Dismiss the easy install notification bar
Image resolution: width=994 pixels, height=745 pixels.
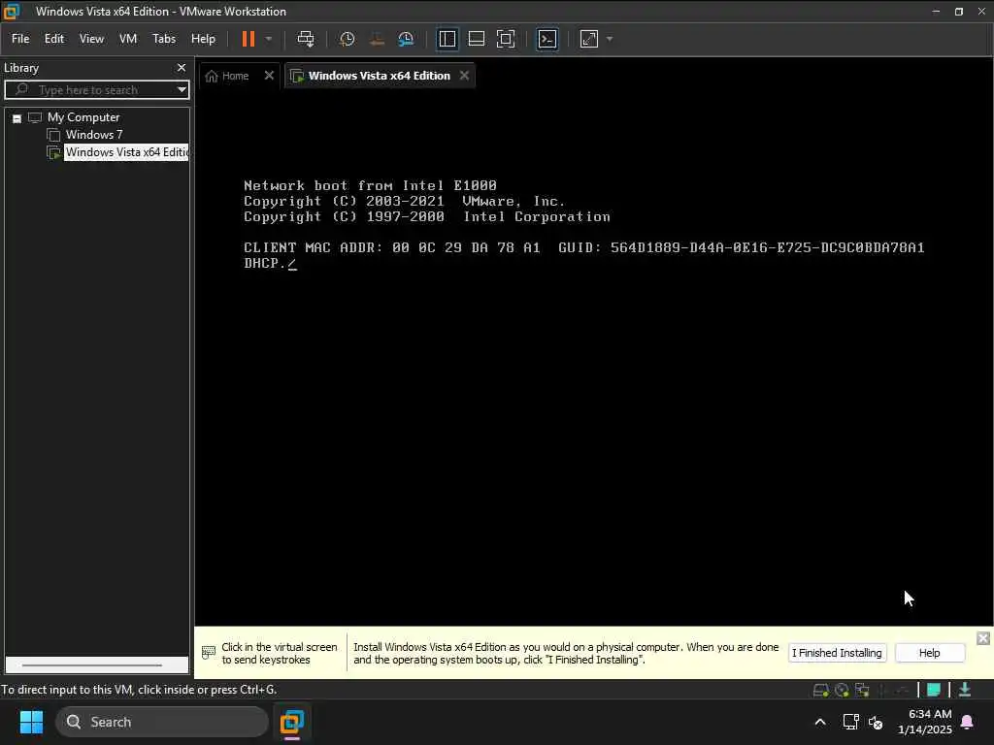[x=982, y=638]
